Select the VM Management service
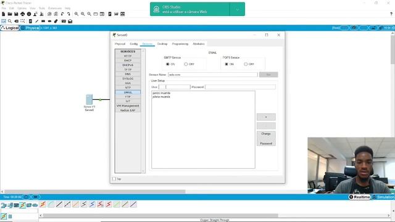The image size is (395, 222). [x=128, y=105]
